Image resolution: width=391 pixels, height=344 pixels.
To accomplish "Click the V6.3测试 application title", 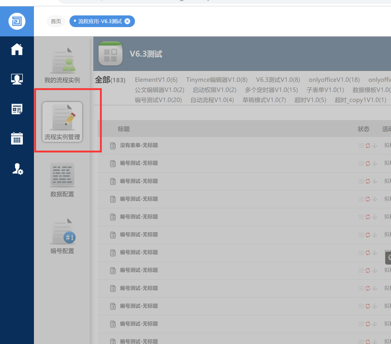I will tap(146, 54).
